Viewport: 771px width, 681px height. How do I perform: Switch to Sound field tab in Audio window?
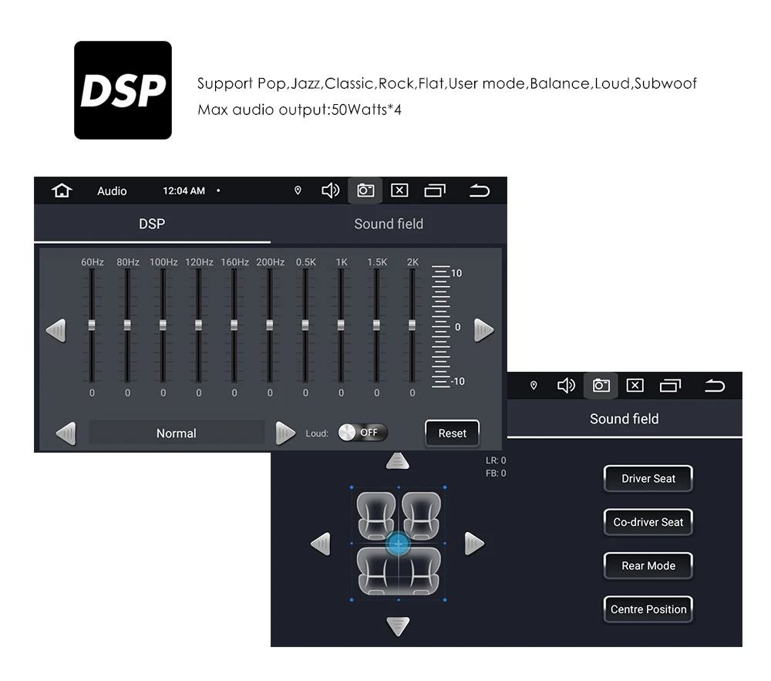389,224
